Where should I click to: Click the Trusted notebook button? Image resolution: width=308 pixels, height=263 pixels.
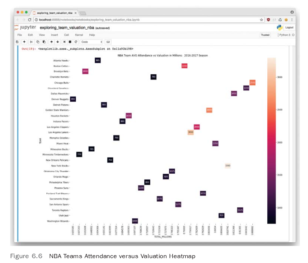coord(265,35)
